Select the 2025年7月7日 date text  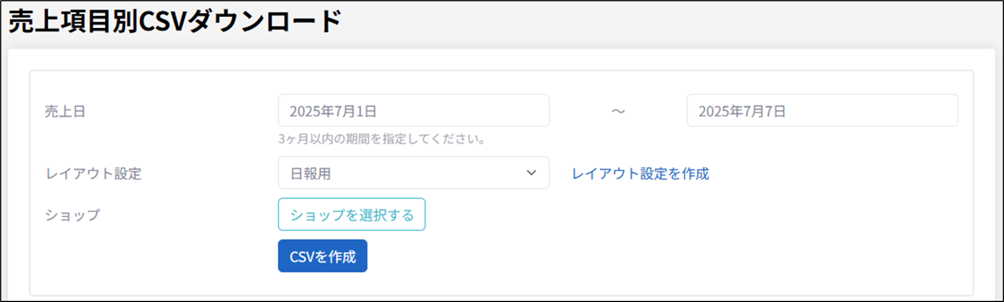(x=742, y=111)
